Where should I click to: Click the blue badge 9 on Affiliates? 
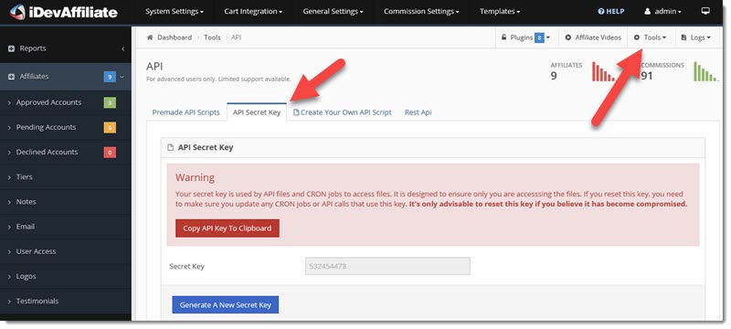110,77
